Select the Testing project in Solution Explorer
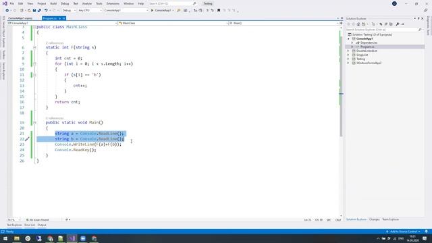432x243 pixels. pyautogui.click(x=360, y=59)
